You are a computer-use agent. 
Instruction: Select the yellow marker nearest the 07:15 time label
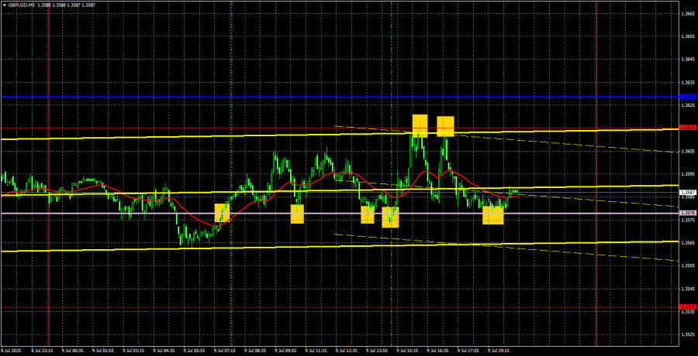tap(222, 213)
